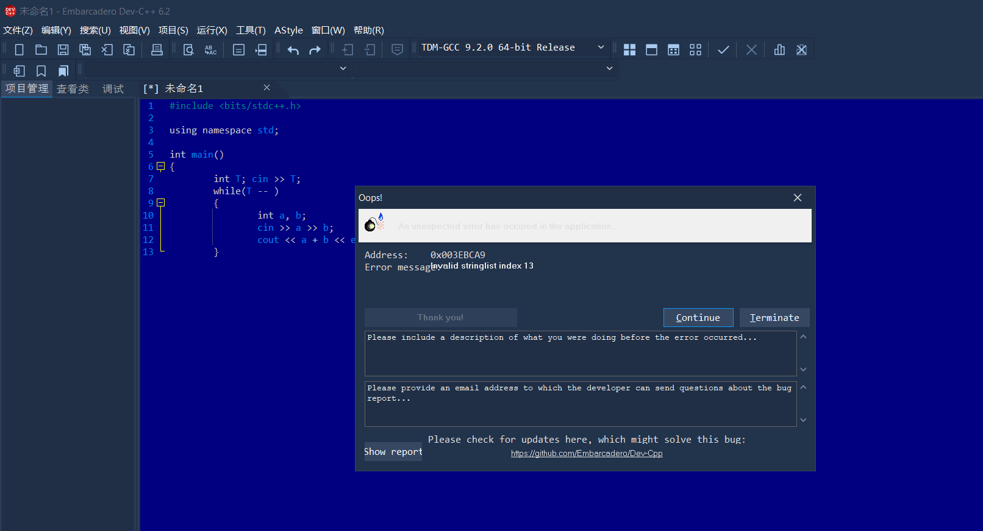Screen dimensions: 983x531
Task: Switch to the 调试 panel tab
Action: (x=113, y=89)
